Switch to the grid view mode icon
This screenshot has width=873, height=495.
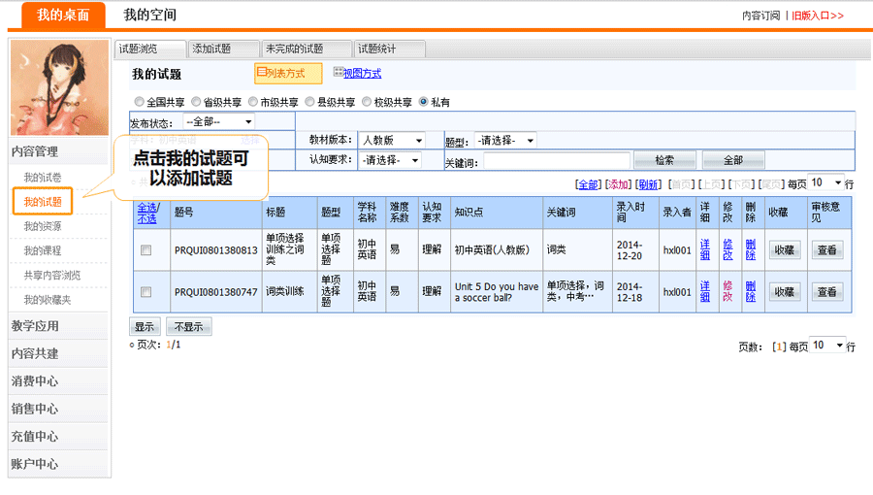[x=338, y=73]
